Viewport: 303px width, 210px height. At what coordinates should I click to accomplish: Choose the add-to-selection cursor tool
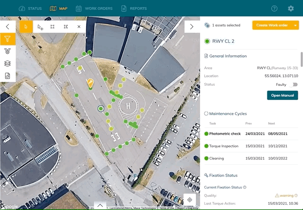40,27
